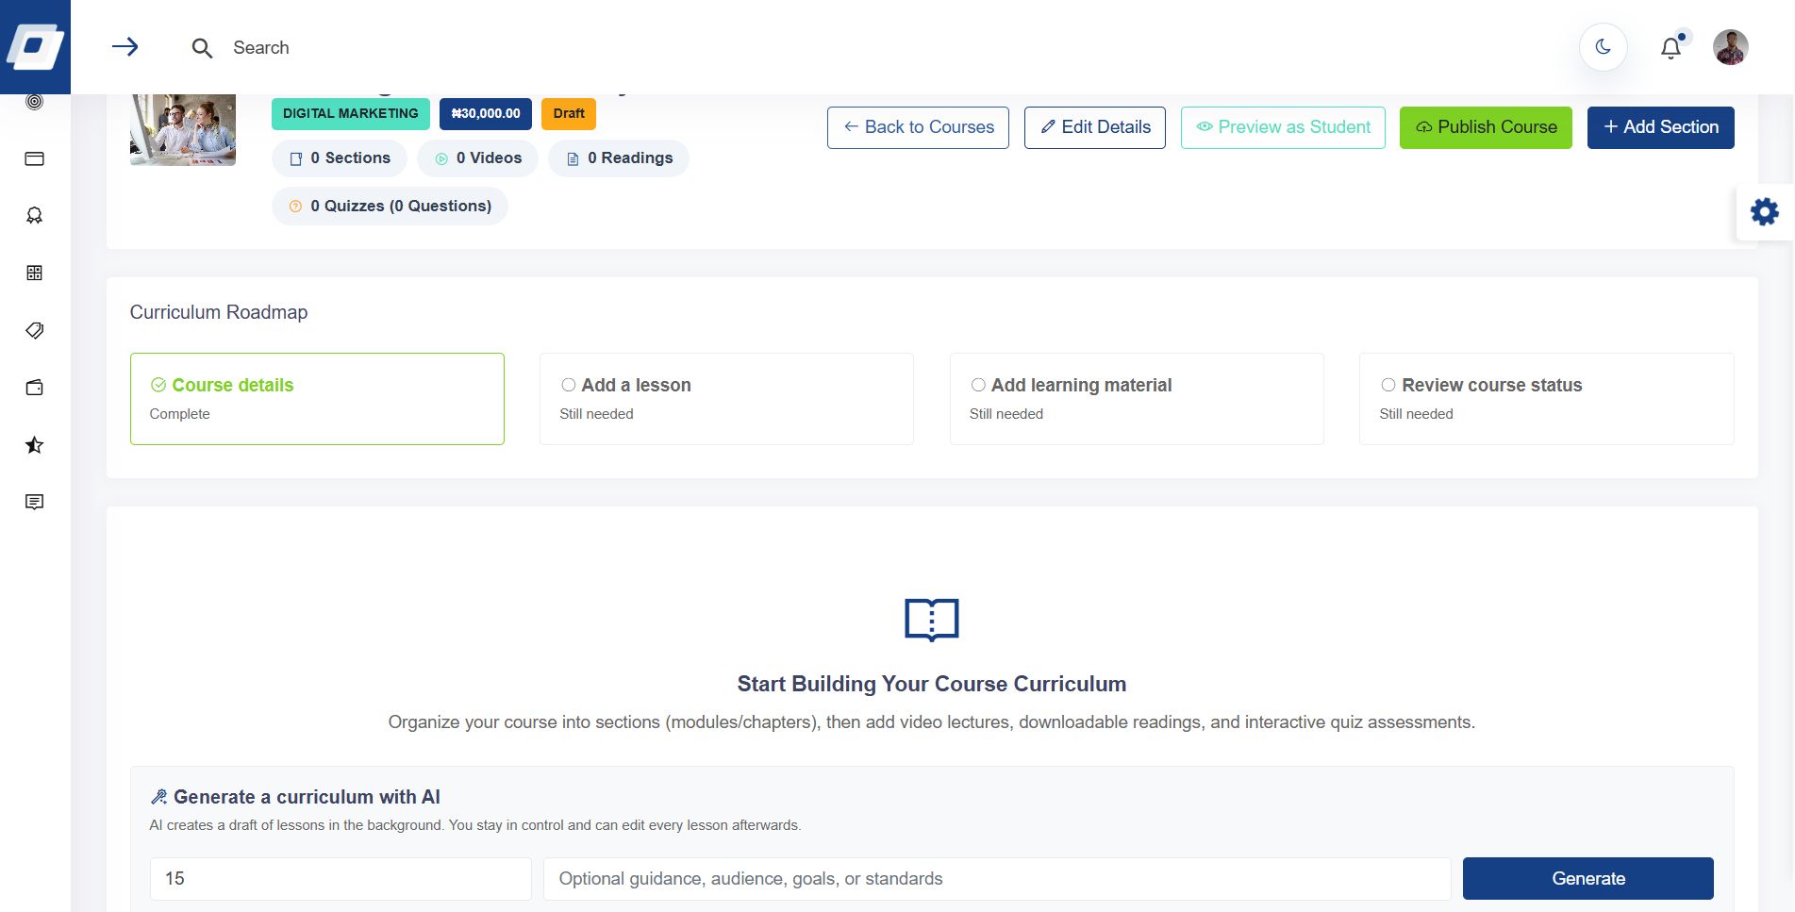Click the open book curriculum icon
Viewport: 1795px width, 912px height.
(932, 620)
